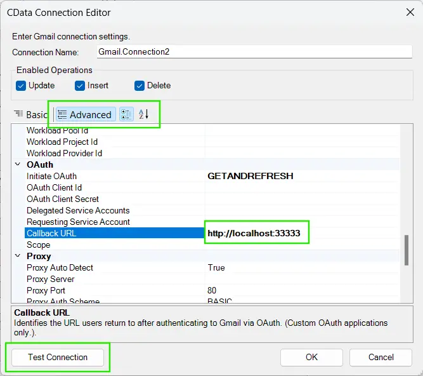Select the OAuth Client Id property
The width and height of the screenshot is (423, 376).
click(x=54, y=188)
